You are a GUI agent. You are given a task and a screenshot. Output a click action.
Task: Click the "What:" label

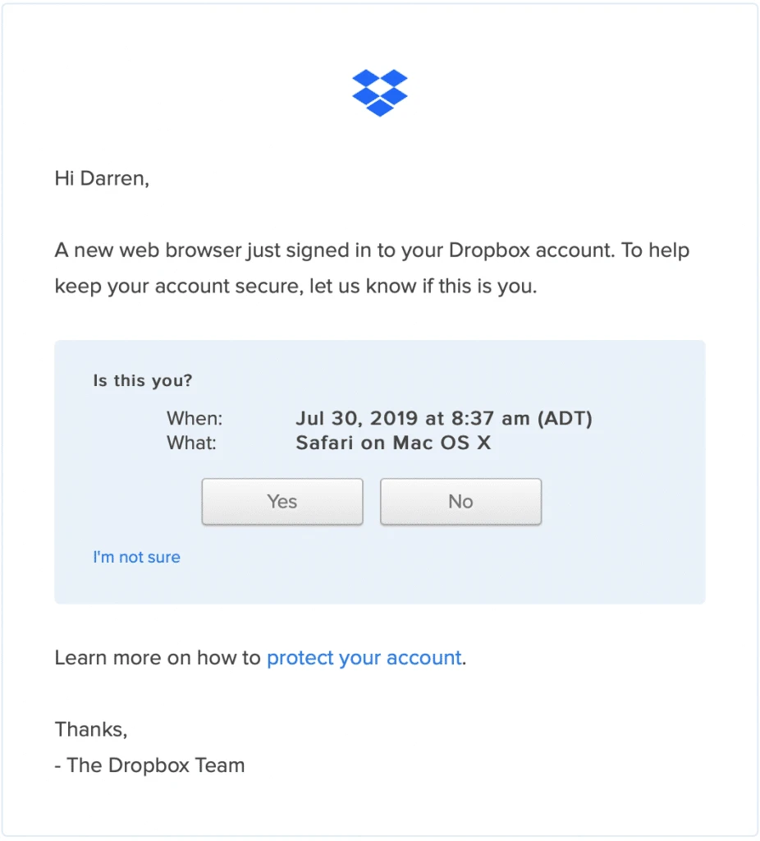tap(191, 443)
